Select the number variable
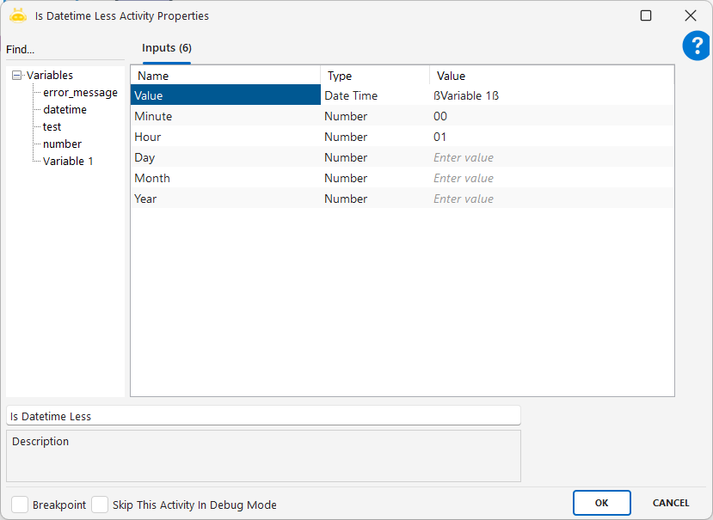The height and width of the screenshot is (520, 713). coord(62,144)
